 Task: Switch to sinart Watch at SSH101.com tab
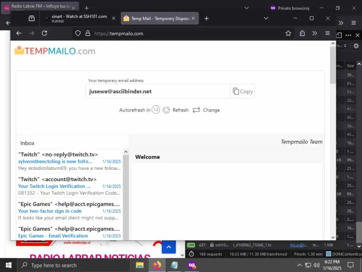(x=79, y=18)
